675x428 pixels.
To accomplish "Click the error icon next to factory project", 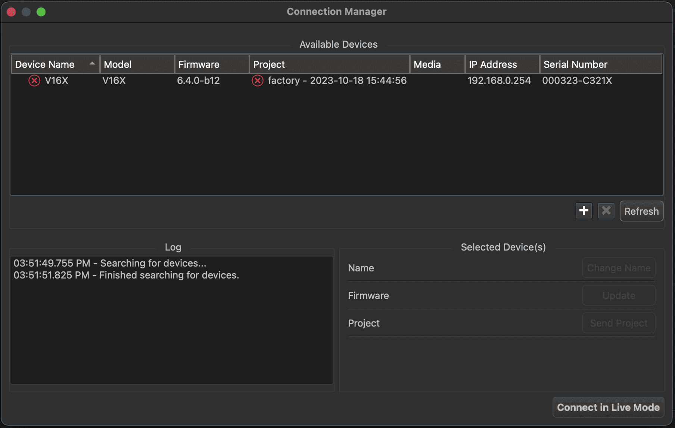I will pos(257,81).
